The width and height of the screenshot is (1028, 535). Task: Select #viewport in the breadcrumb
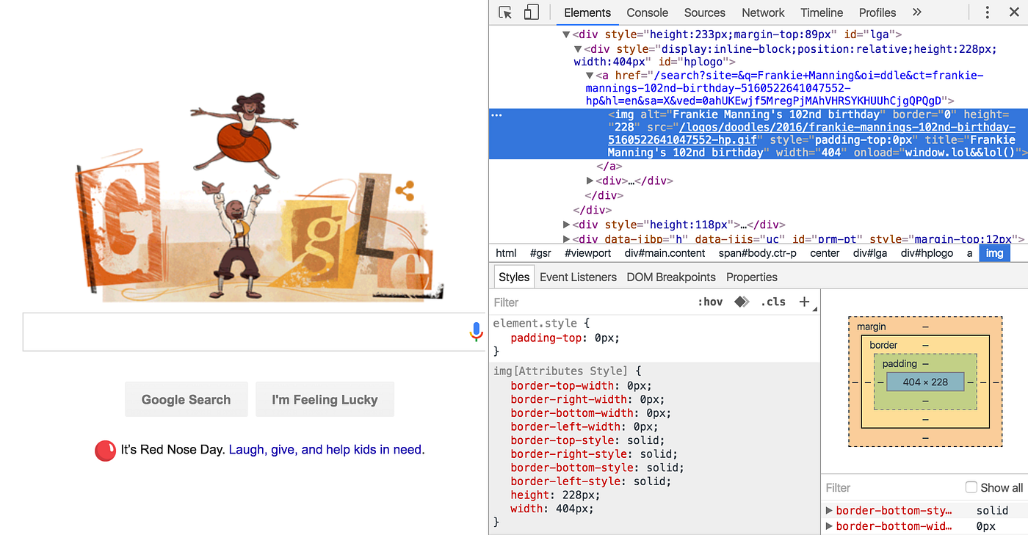point(587,253)
